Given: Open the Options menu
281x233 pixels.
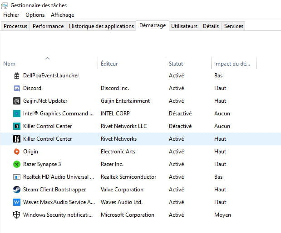Looking at the screenshot, I should point(35,15).
